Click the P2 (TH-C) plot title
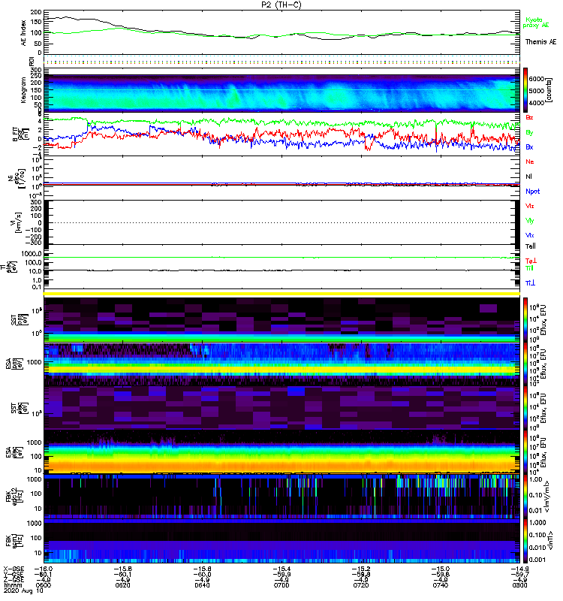Image resolution: width=563 pixels, height=601 pixels. tap(281, 5)
